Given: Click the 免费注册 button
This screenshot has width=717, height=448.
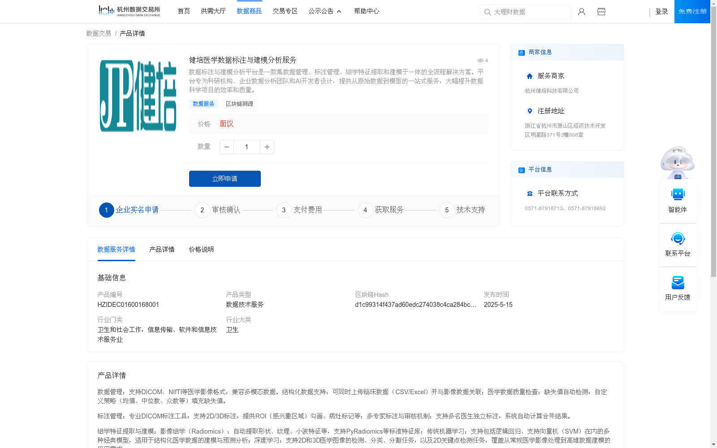Looking at the screenshot, I should (x=692, y=12).
